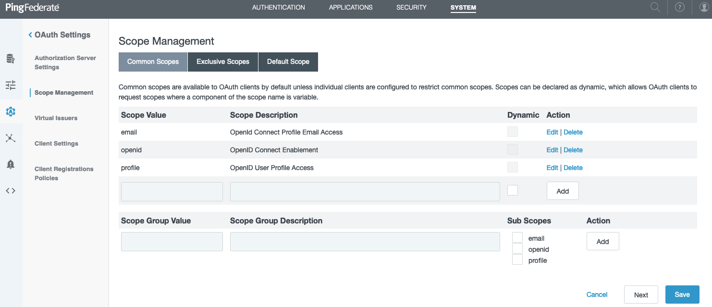
Task: Edit the openid scope entry
Action: (x=552, y=149)
